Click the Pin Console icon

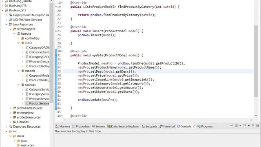tap(231, 126)
